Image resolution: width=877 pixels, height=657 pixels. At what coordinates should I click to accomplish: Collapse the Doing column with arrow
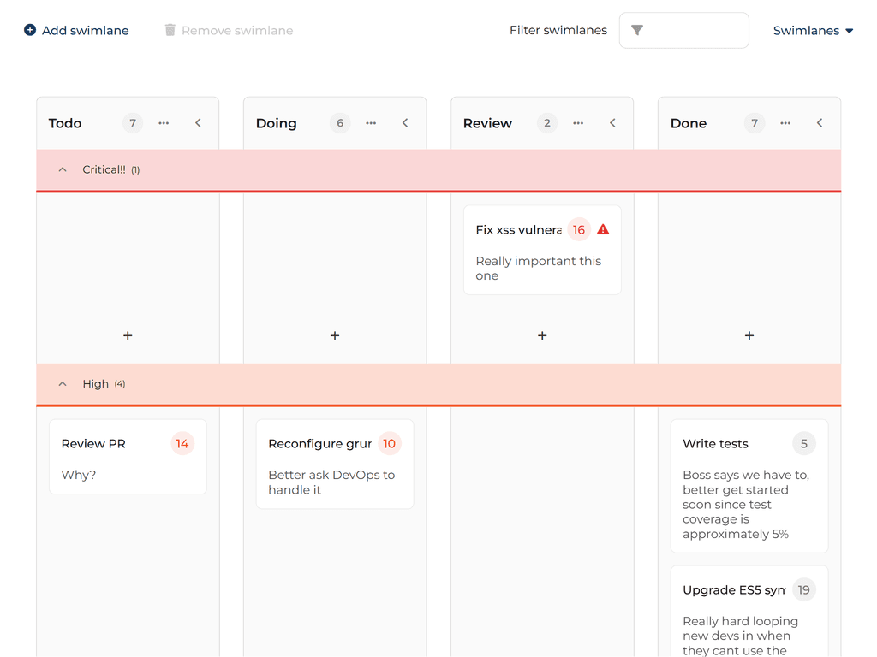(405, 123)
